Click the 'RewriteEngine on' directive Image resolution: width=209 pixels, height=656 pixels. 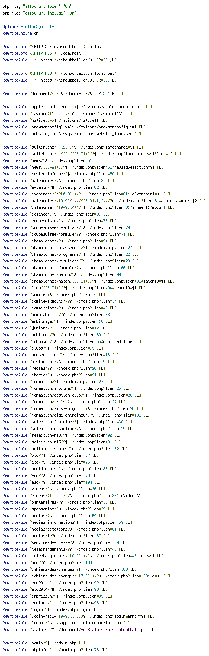pyautogui.click(x=20, y=33)
